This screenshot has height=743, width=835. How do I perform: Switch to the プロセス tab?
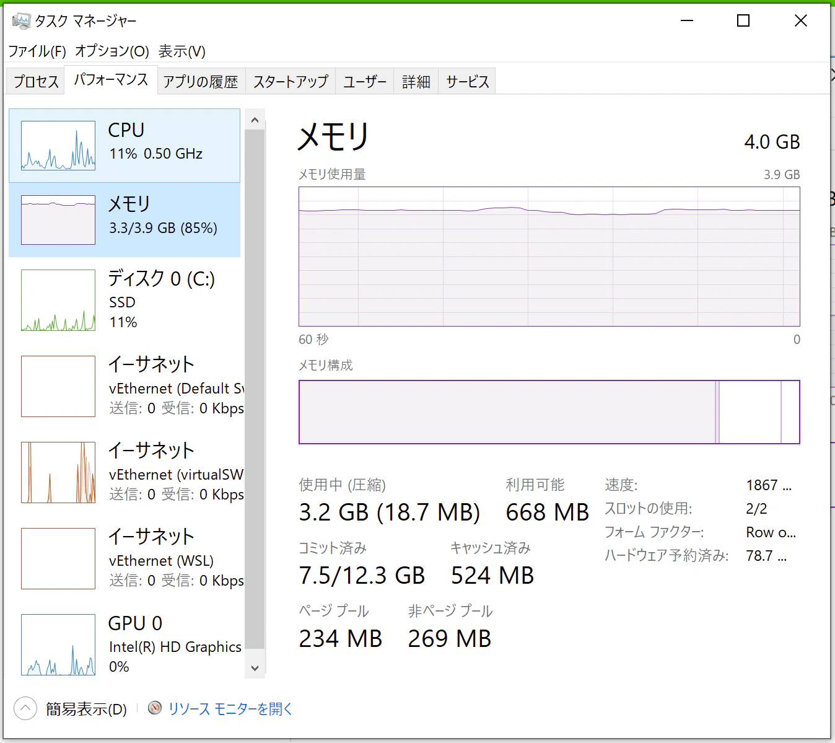36,81
